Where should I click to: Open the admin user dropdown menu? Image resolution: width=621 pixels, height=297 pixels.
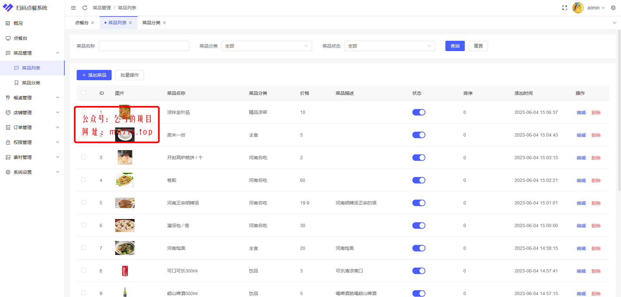(x=596, y=8)
